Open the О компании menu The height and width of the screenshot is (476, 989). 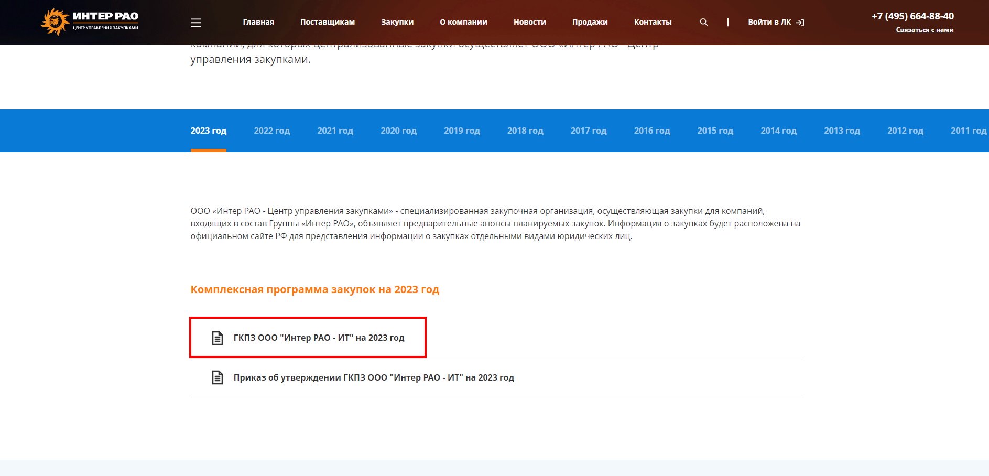coord(464,22)
